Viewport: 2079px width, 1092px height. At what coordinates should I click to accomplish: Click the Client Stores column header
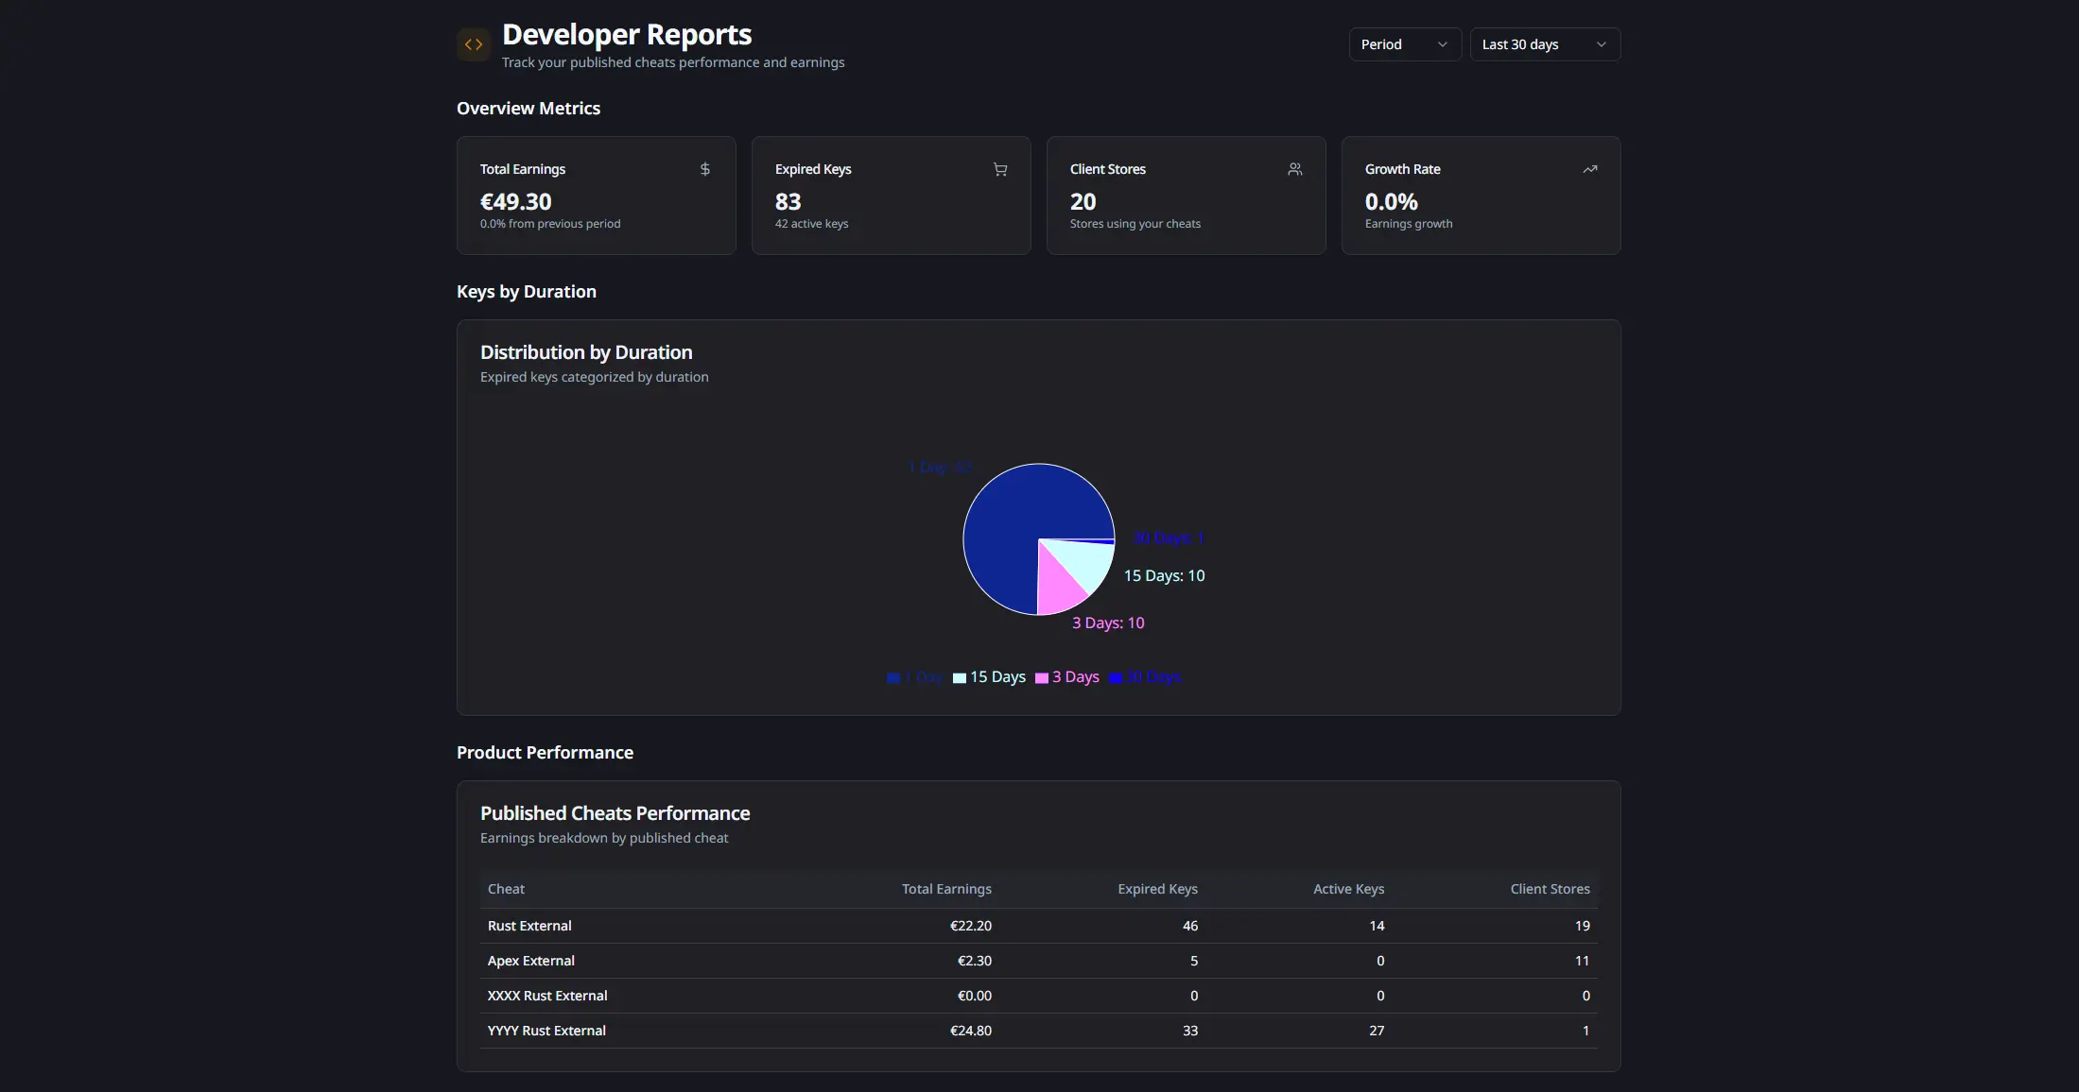[1550, 889]
